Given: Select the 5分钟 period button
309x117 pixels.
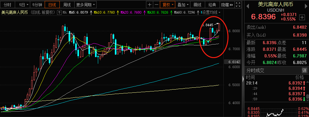Looking at the screenshot, I should point(37,4).
